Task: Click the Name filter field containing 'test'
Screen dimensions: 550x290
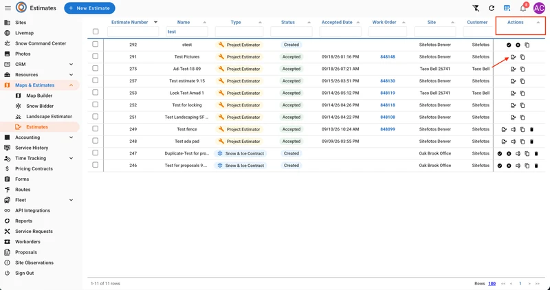Action: 186,32
